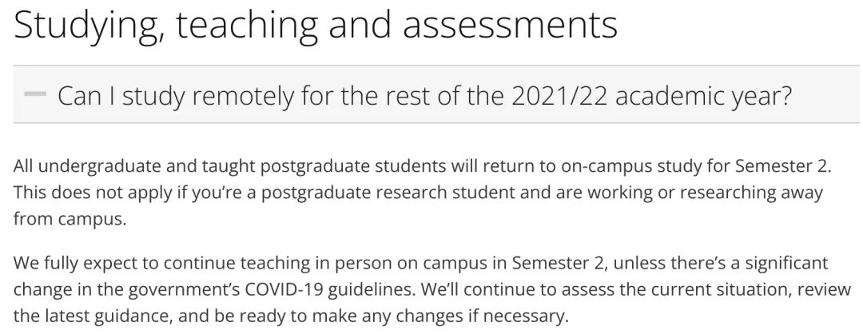Click the line starting 'the latest guidance'
The image size is (863, 334).
click(290, 316)
